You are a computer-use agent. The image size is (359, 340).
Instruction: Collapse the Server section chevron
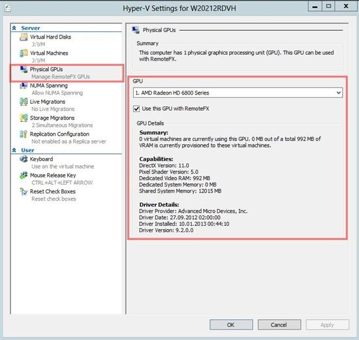point(14,28)
